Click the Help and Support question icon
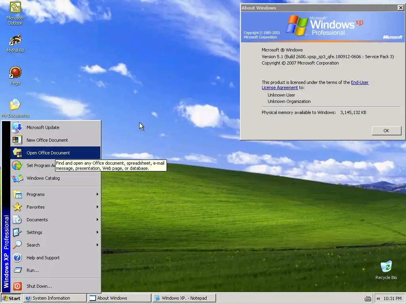 pyautogui.click(x=17, y=258)
